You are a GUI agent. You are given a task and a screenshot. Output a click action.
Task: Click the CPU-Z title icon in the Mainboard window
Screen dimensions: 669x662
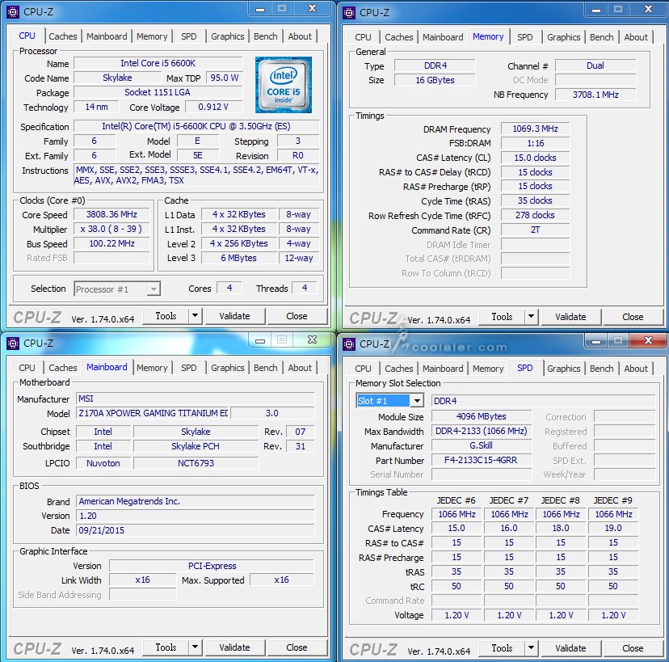pyautogui.click(x=13, y=344)
